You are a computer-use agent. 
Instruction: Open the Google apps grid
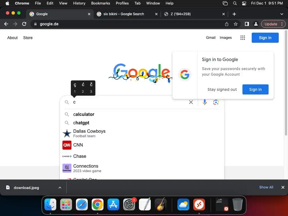click(243, 38)
